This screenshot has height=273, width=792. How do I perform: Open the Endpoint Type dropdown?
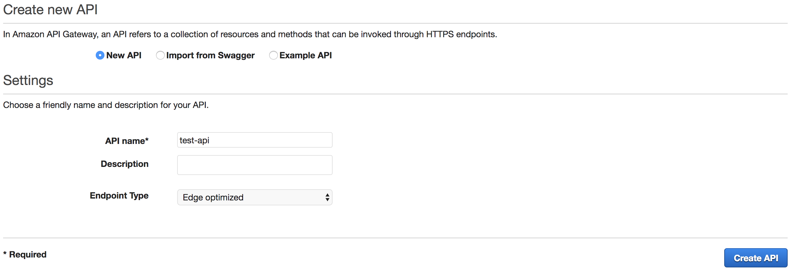pyautogui.click(x=254, y=197)
